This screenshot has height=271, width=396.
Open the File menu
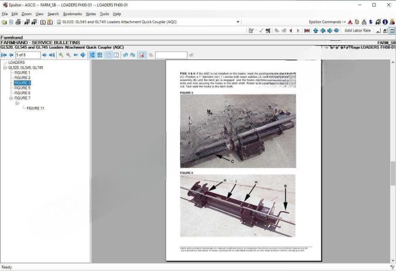coord(5,14)
